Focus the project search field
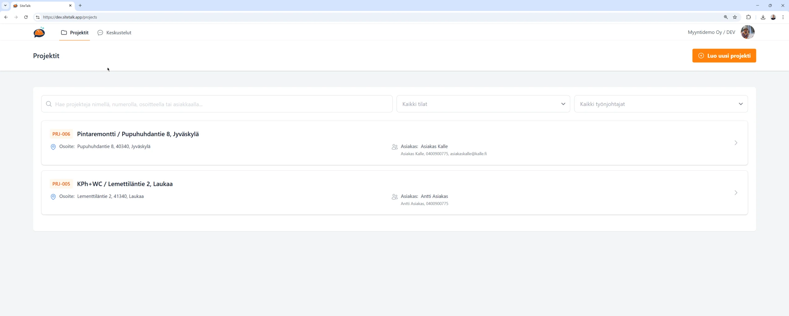789x316 pixels. [220, 104]
